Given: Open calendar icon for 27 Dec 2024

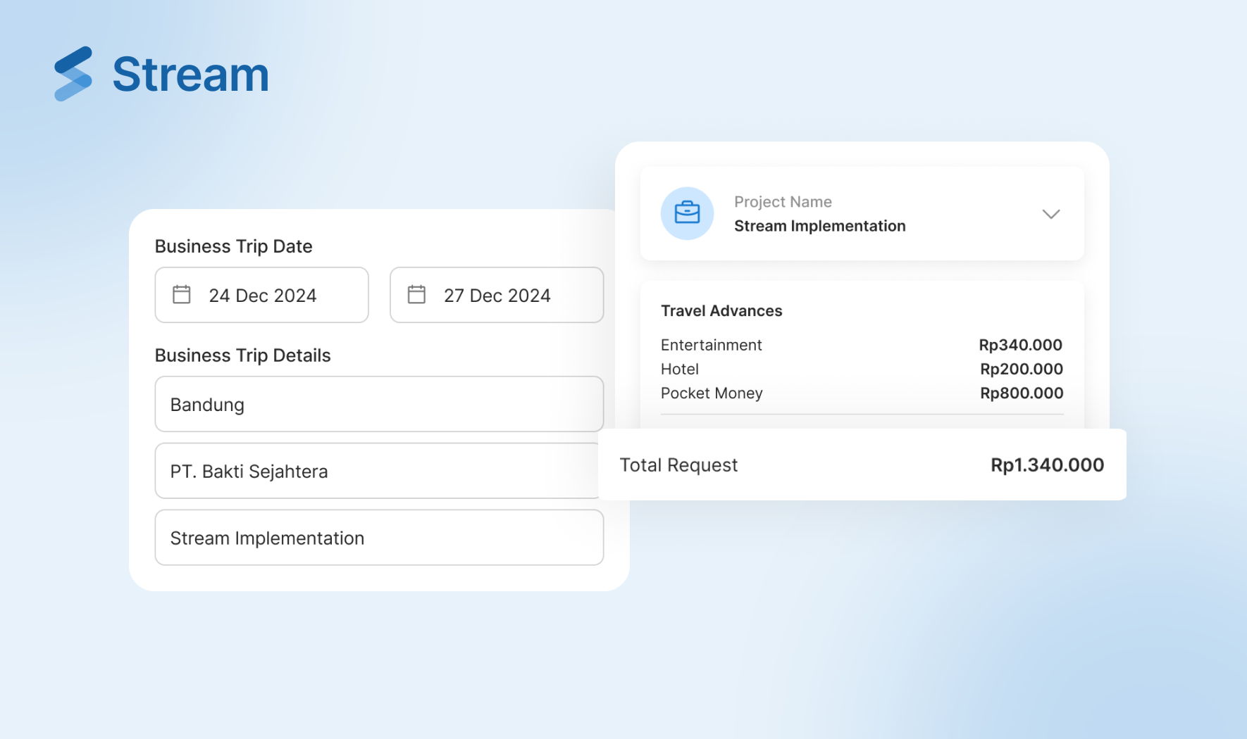Looking at the screenshot, I should (416, 295).
